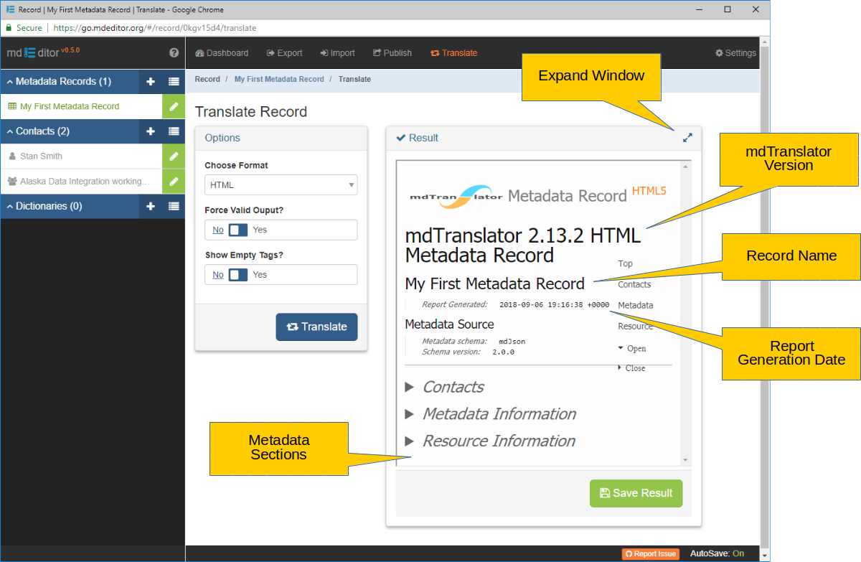Click the Secure padlock in address bar
This screenshot has width=861, height=562.
(9, 28)
